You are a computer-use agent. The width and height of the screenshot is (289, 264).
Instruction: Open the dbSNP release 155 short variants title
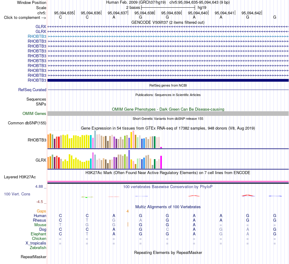[x=168, y=119]
